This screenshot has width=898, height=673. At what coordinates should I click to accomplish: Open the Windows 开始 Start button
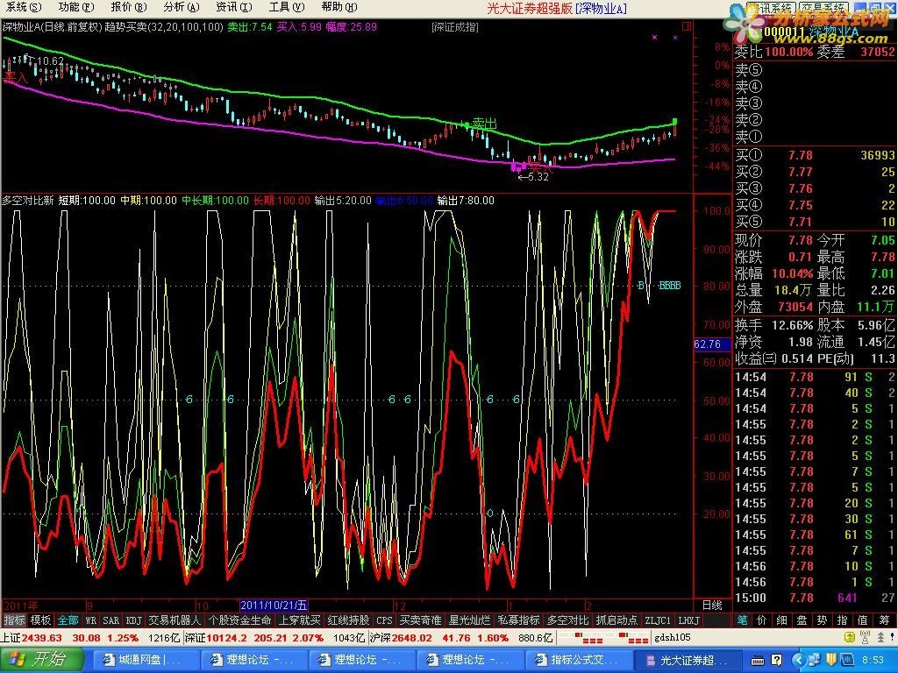tap(40, 660)
